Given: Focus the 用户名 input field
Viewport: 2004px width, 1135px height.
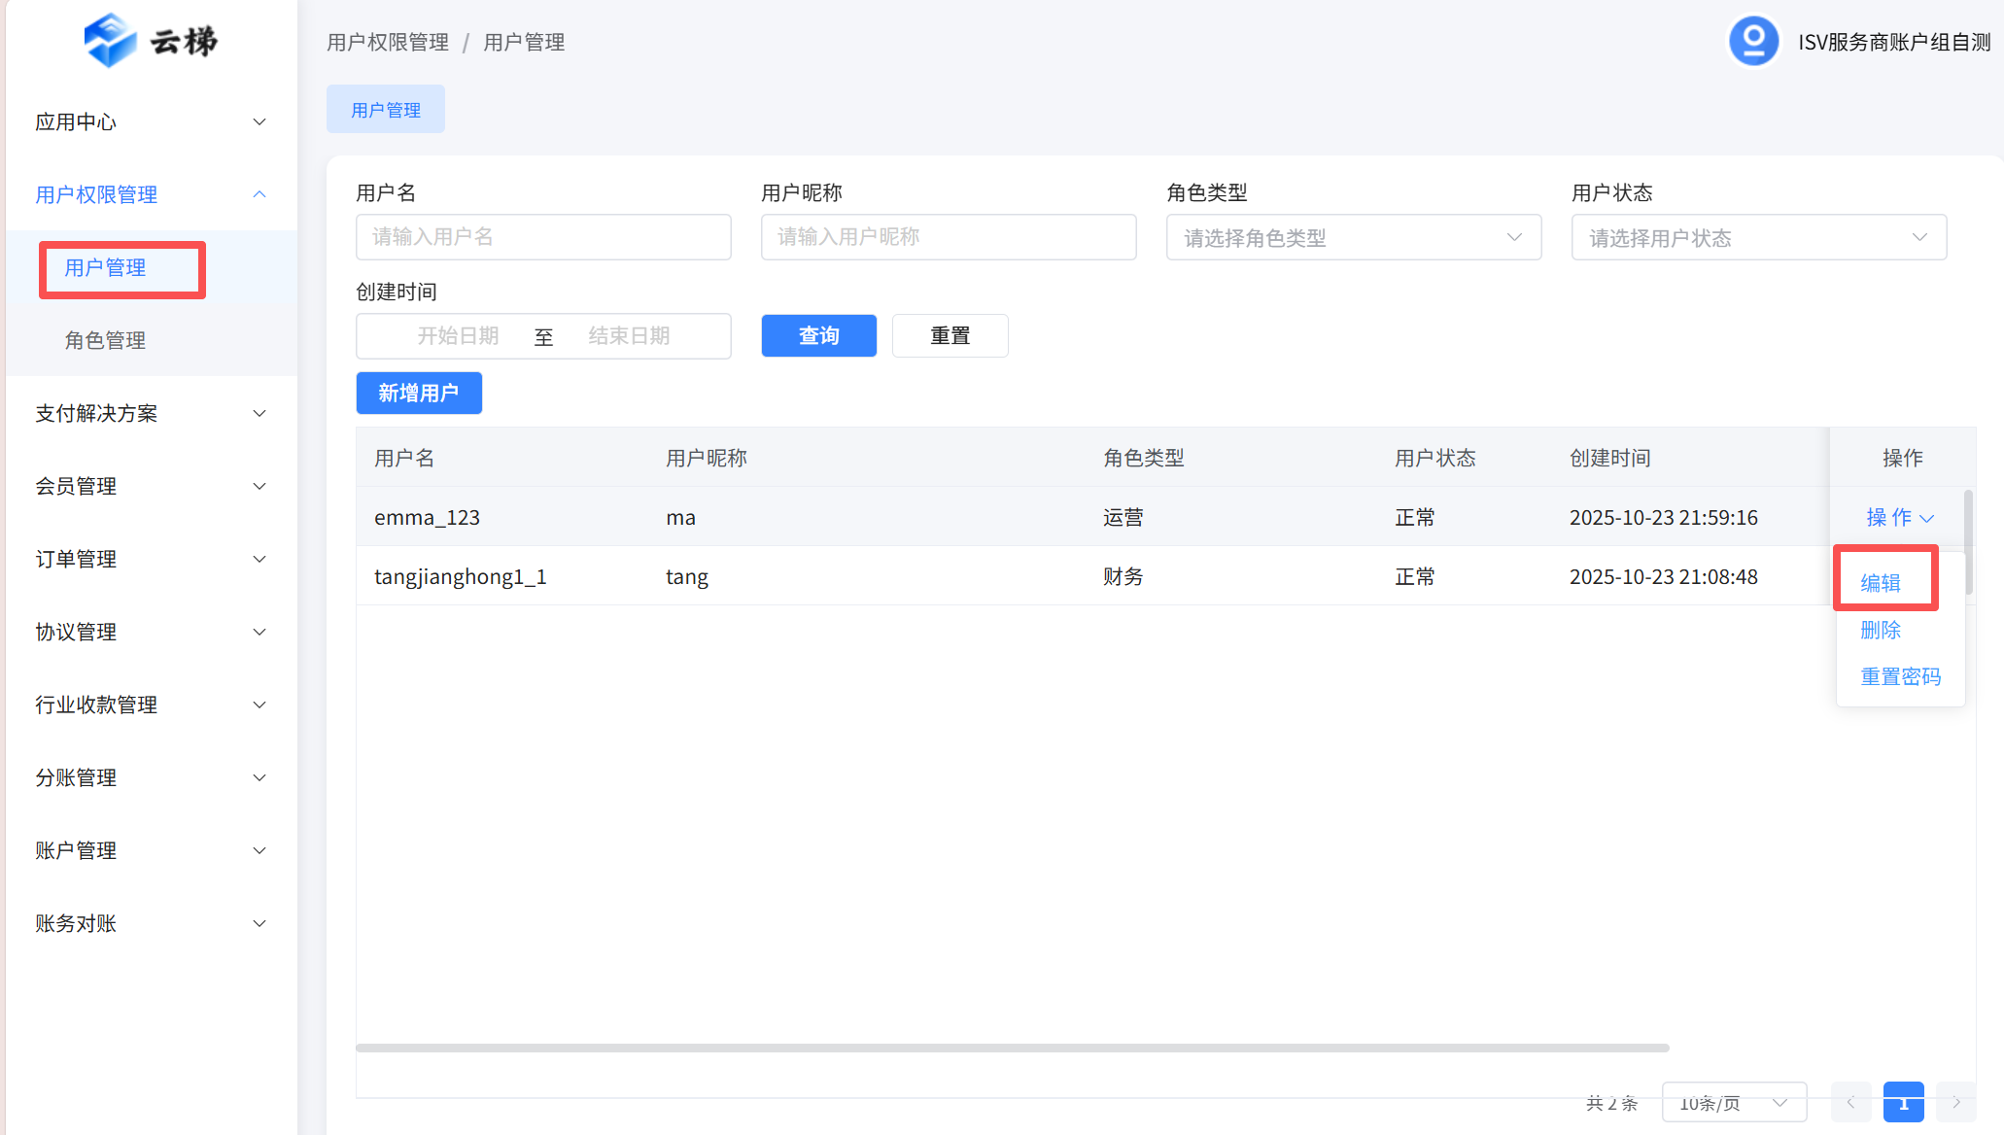Looking at the screenshot, I should (543, 237).
